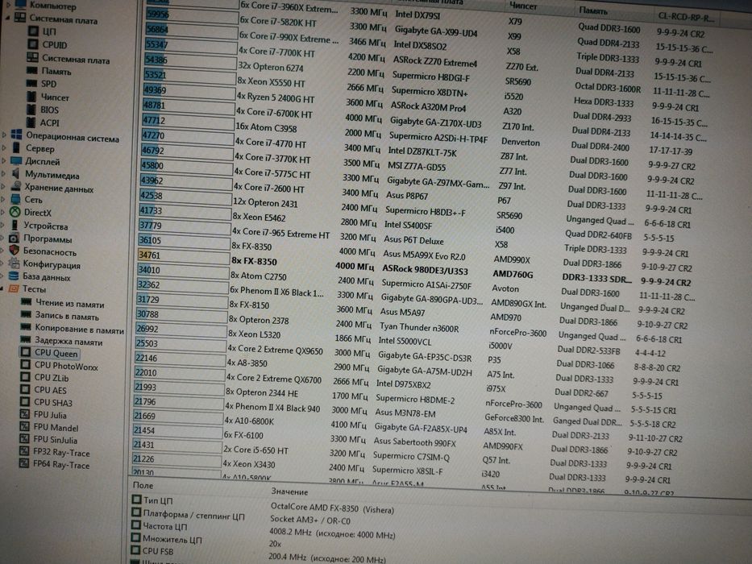
Task: Expand the Конфигурация tree node
Action: pos(3,263)
